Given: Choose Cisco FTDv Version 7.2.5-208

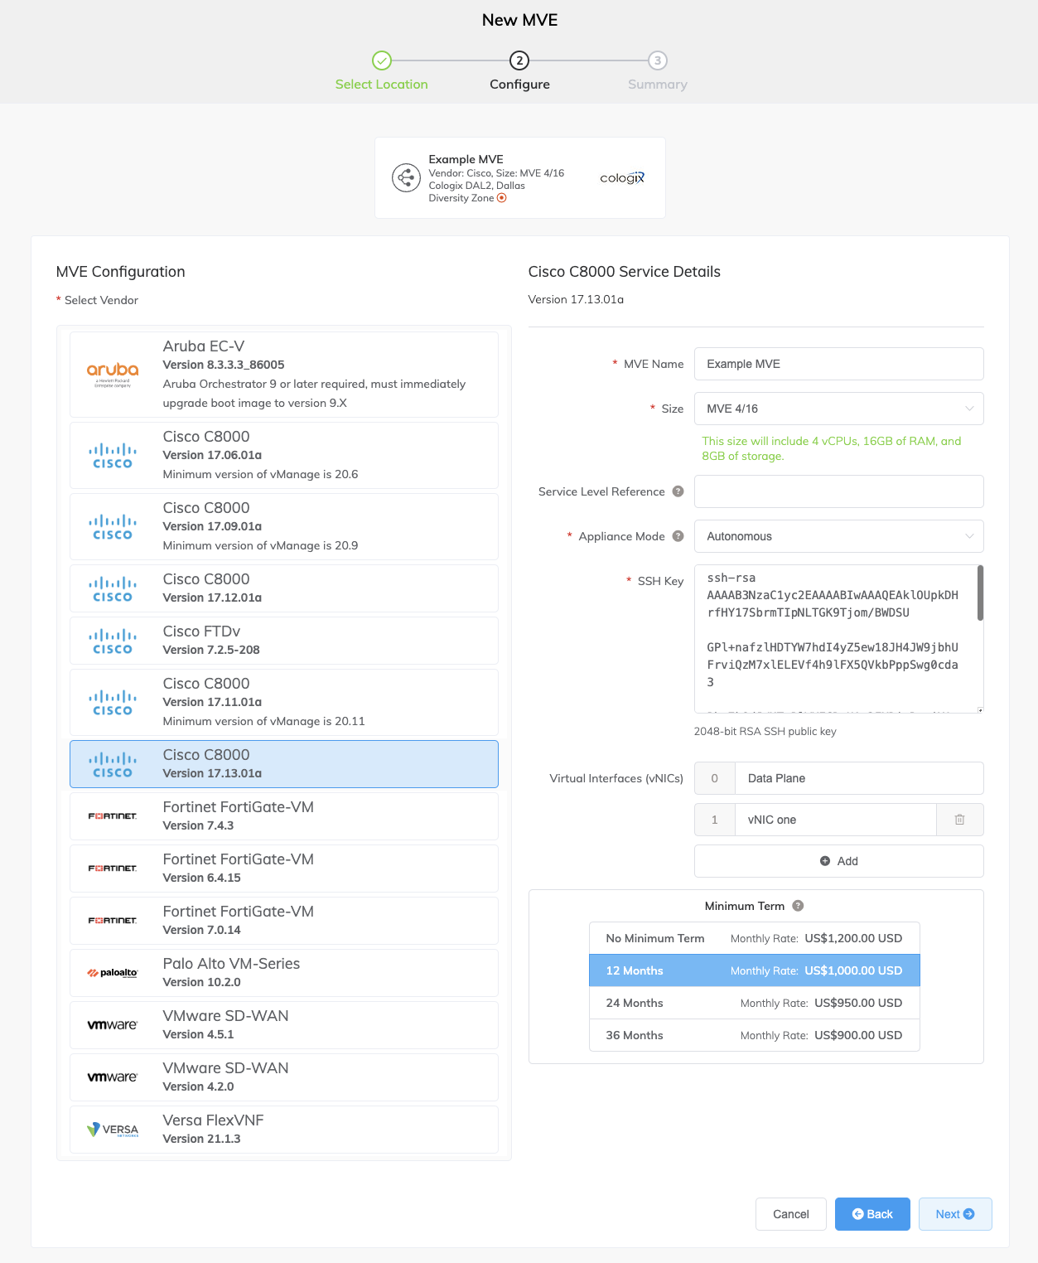Looking at the screenshot, I should 283,641.
